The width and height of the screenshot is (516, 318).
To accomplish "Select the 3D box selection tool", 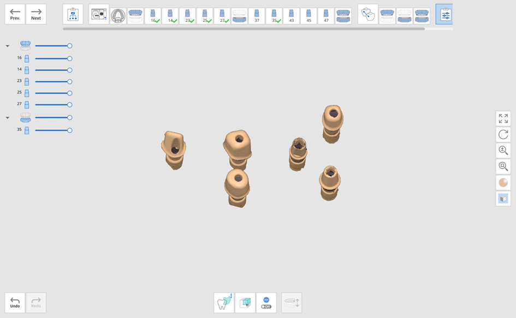I will 245,303.
